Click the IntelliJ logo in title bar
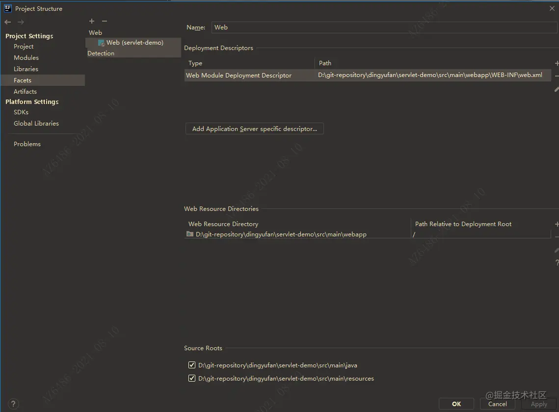 (x=7, y=8)
